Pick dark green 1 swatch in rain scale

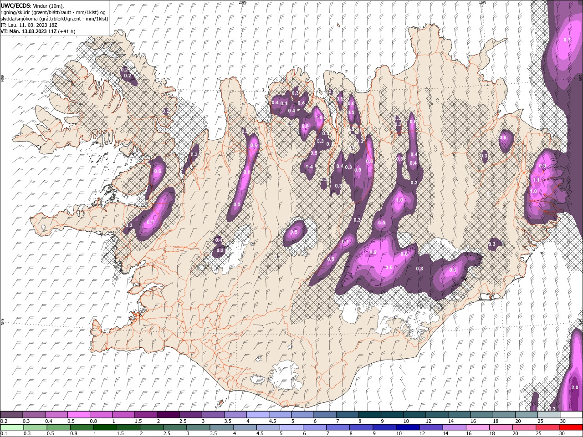coord(105,427)
